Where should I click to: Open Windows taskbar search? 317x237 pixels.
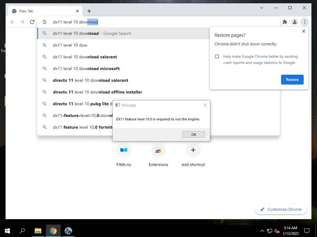pyautogui.click(x=22, y=231)
